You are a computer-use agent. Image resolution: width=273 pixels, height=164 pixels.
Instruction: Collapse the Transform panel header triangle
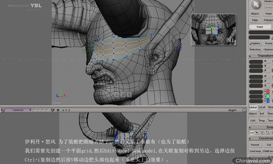pos(250,56)
